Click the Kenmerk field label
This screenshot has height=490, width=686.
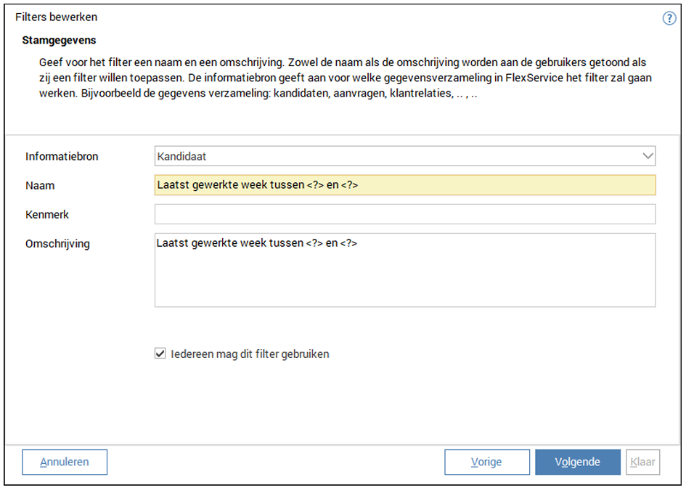point(47,214)
